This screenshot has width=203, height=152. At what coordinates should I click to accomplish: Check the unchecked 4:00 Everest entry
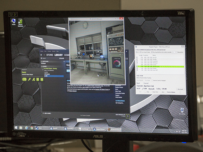click(x=137, y=65)
